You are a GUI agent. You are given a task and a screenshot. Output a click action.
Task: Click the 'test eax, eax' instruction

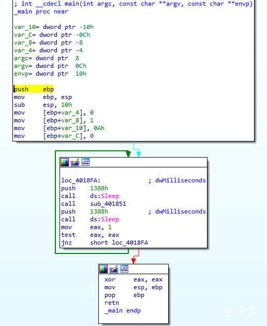[90, 235]
